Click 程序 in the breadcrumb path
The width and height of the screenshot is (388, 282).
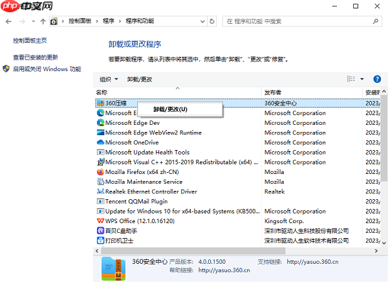[x=109, y=21]
